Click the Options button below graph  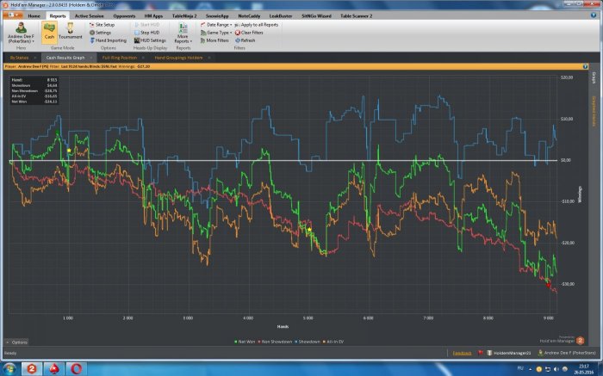point(16,342)
